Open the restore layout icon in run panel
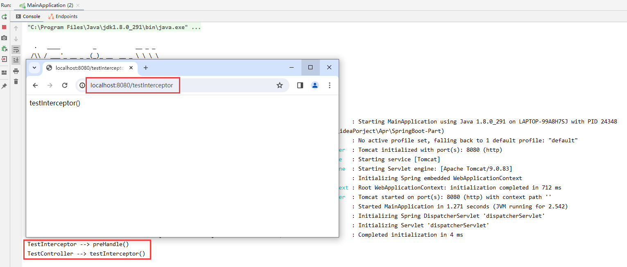The height and width of the screenshot is (267, 627). tap(4, 73)
